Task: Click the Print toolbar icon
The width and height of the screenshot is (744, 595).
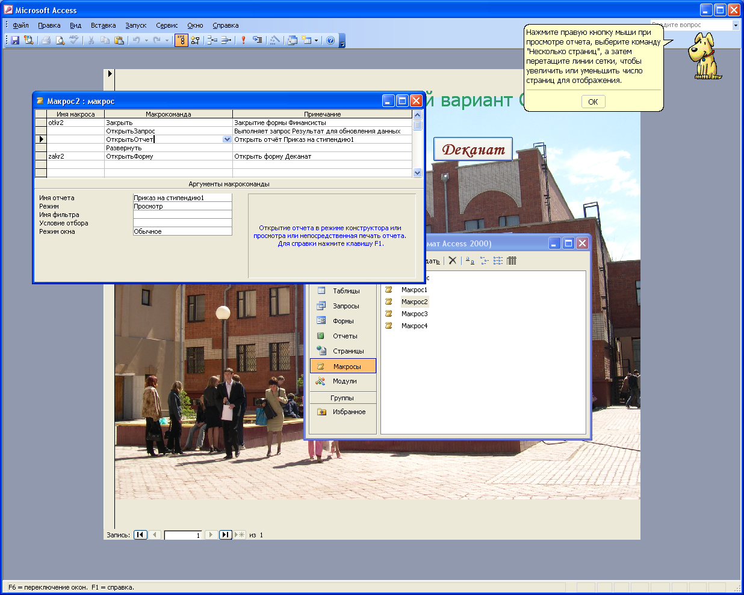Action: pyautogui.click(x=46, y=40)
